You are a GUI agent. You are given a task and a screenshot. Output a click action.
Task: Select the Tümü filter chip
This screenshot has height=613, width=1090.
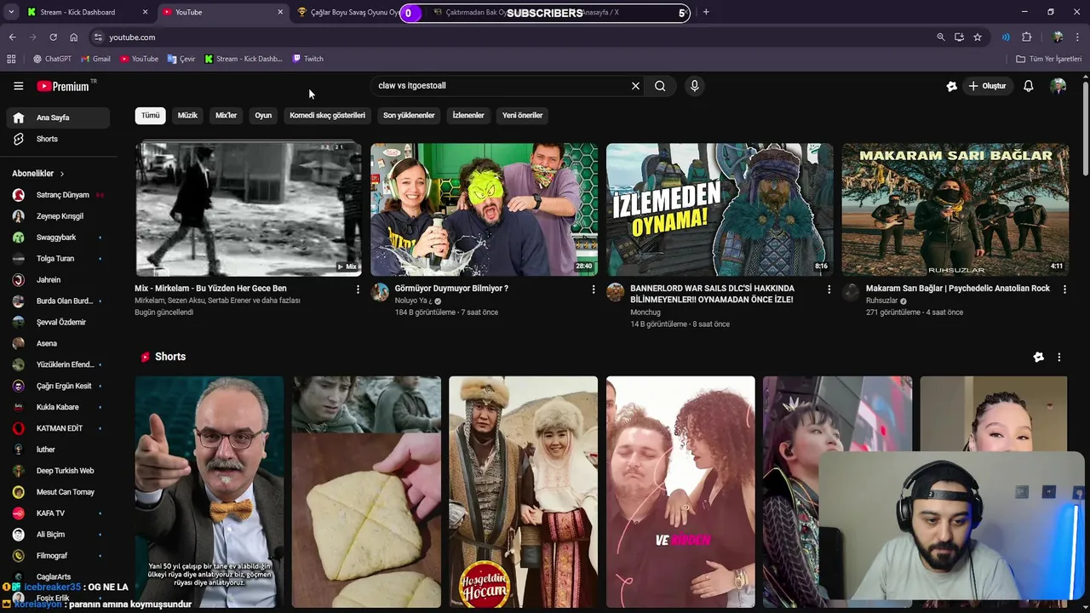coord(151,115)
